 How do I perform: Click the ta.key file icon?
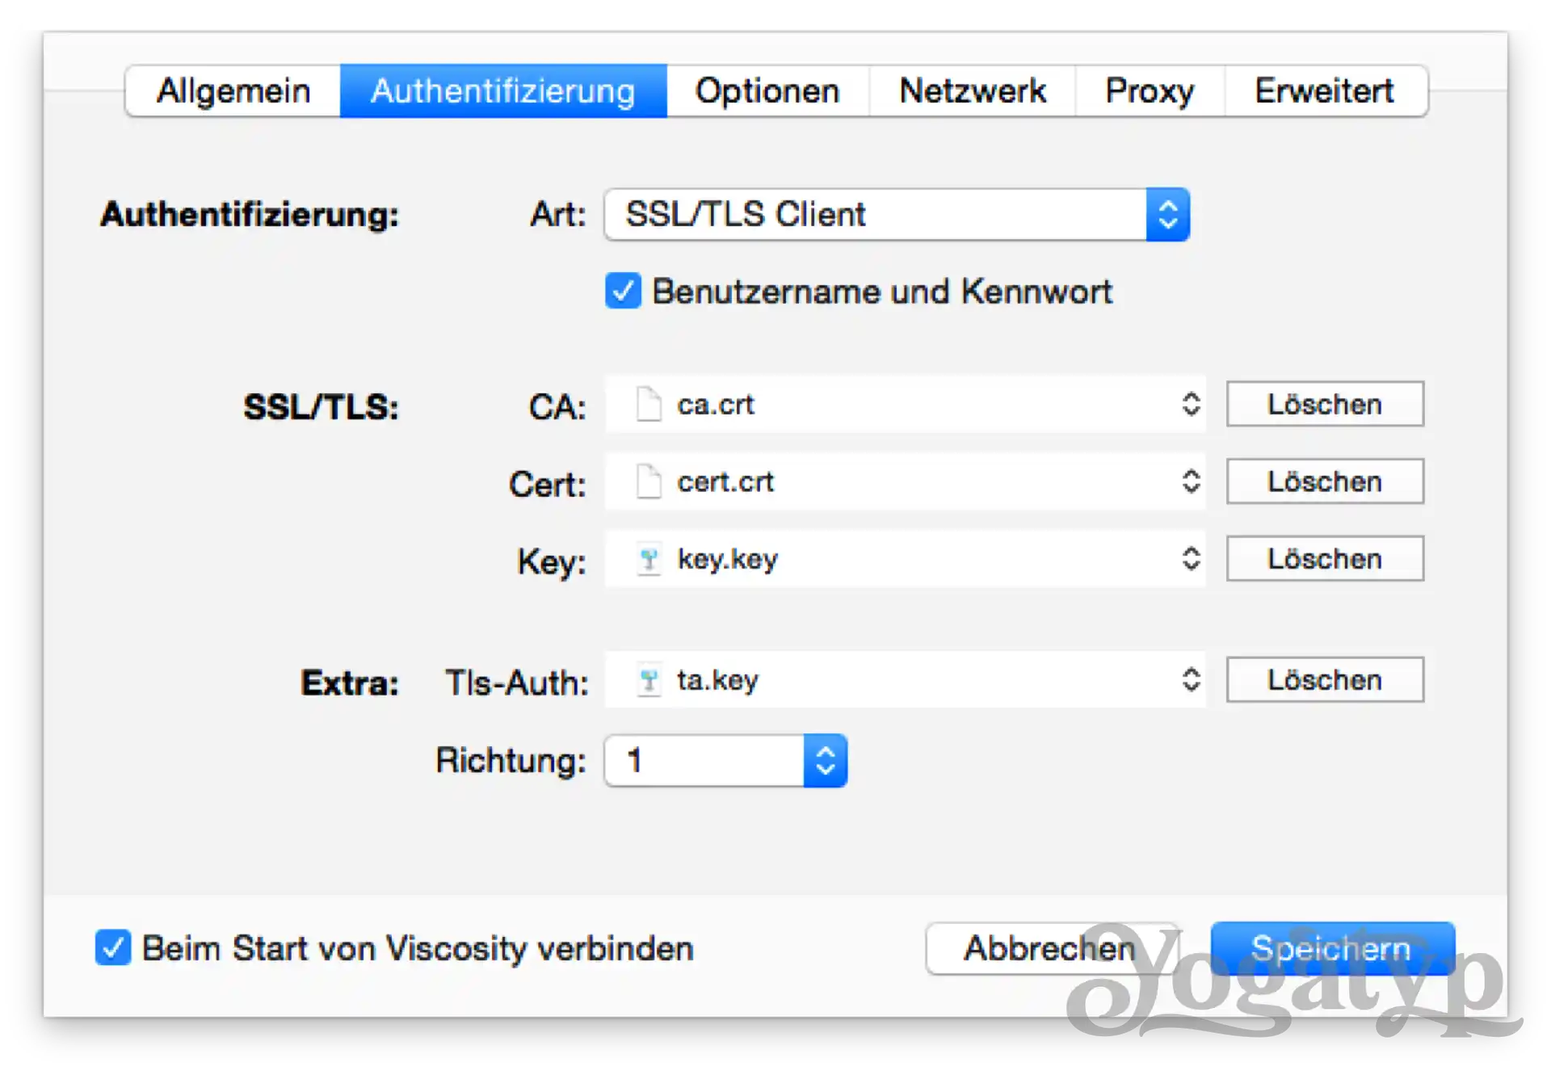[x=648, y=680]
